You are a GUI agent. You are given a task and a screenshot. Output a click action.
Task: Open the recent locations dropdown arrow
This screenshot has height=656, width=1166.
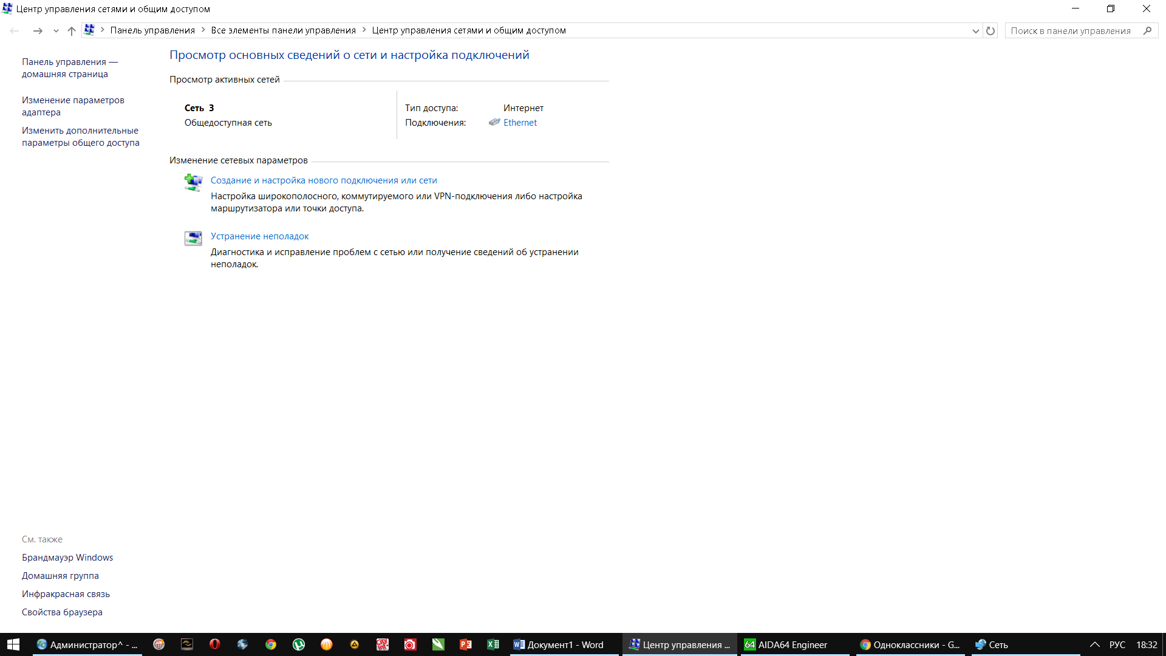[x=56, y=31]
